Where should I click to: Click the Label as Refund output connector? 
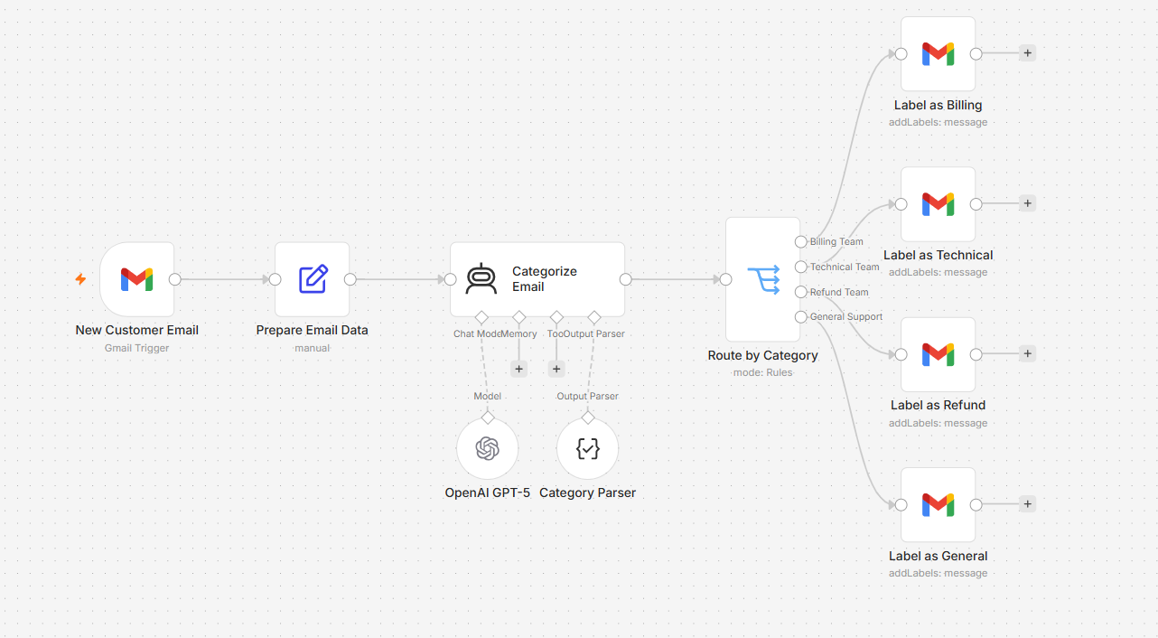pos(976,354)
